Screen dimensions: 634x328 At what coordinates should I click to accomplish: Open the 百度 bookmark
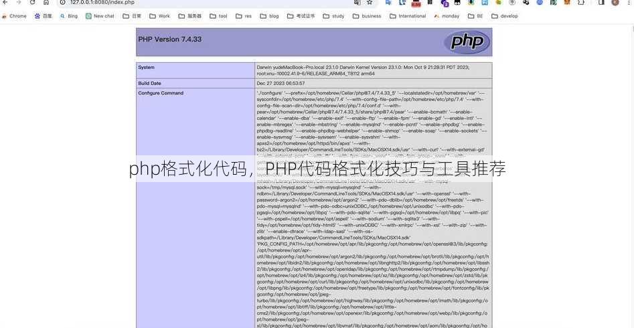point(44,16)
